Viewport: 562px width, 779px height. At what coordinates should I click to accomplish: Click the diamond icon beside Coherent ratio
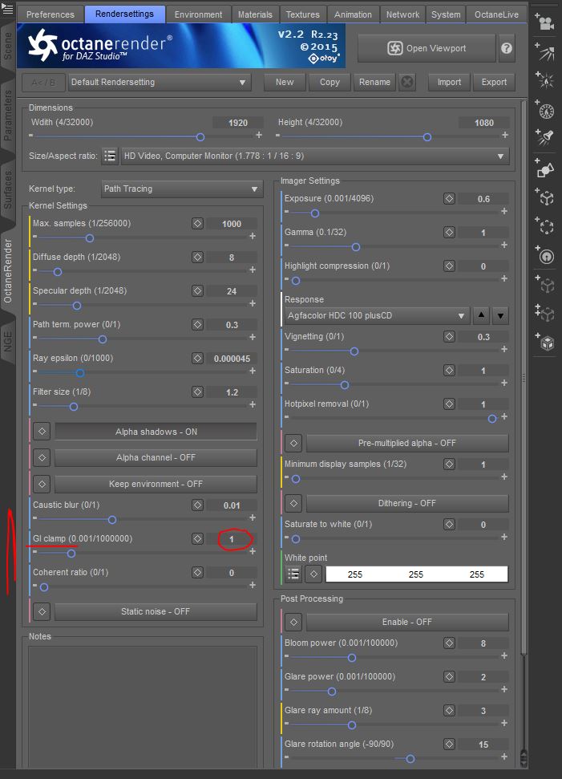[x=197, y=572]
